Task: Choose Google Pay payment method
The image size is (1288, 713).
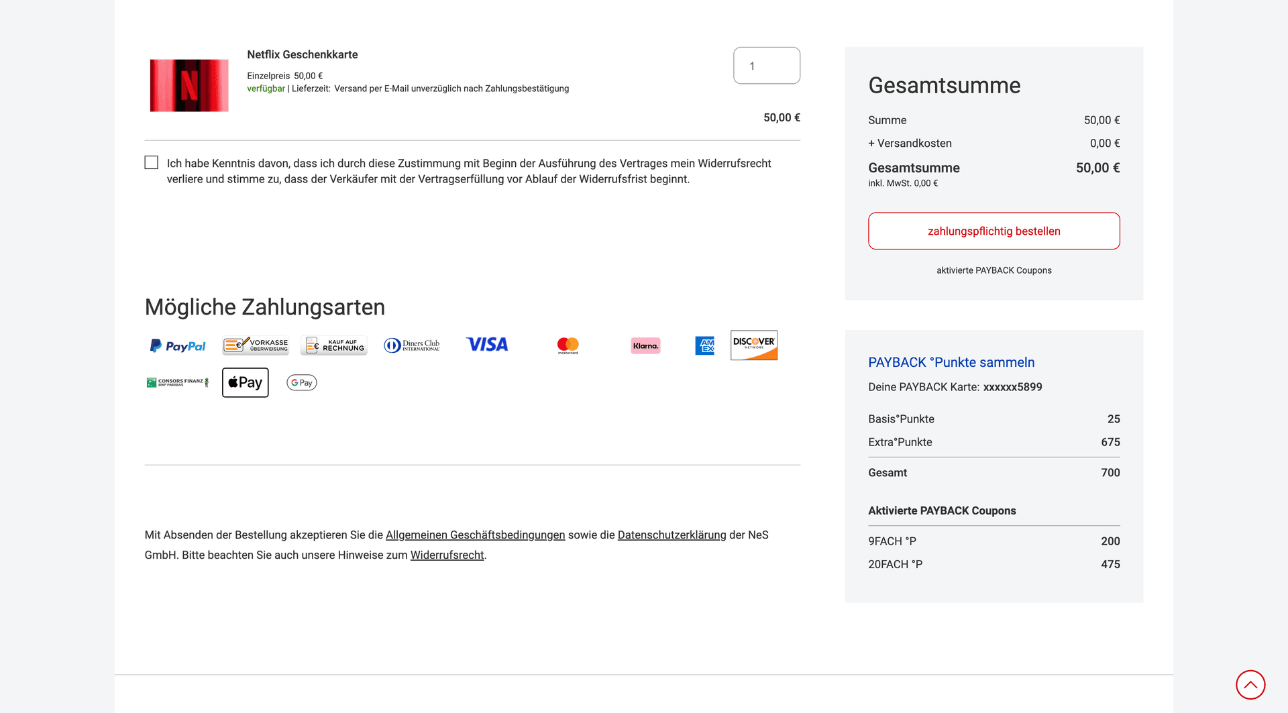Action: pyautogui.click(x=301, y=382)
